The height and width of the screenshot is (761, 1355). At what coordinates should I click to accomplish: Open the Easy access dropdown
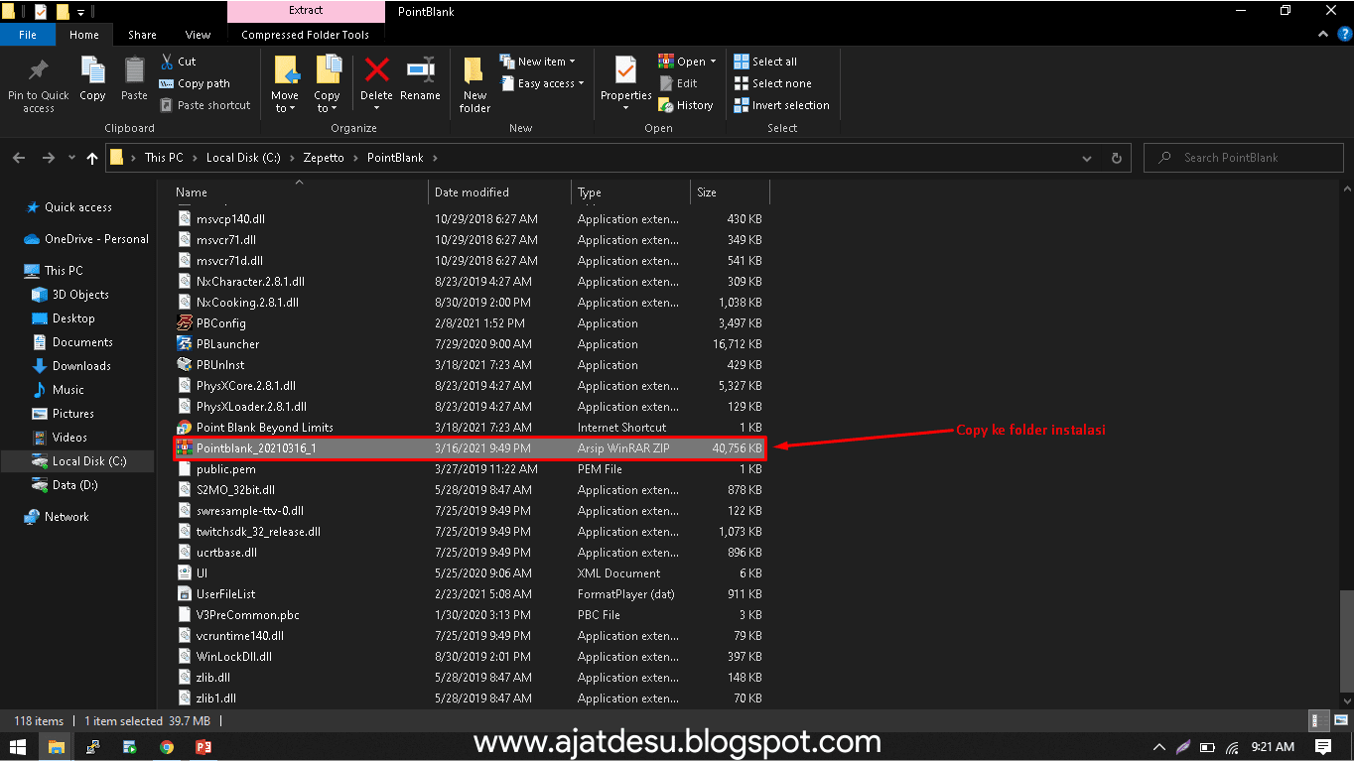(542, 83)
